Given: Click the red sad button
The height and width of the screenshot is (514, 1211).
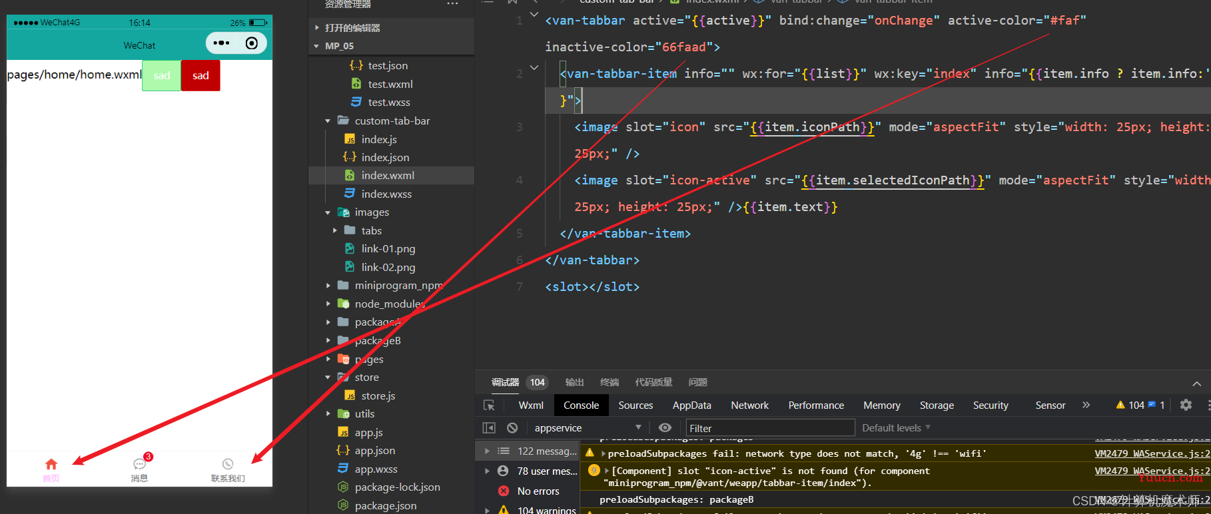Looking at the screenshot, I should pyautogui.click(x=201, y=75).
